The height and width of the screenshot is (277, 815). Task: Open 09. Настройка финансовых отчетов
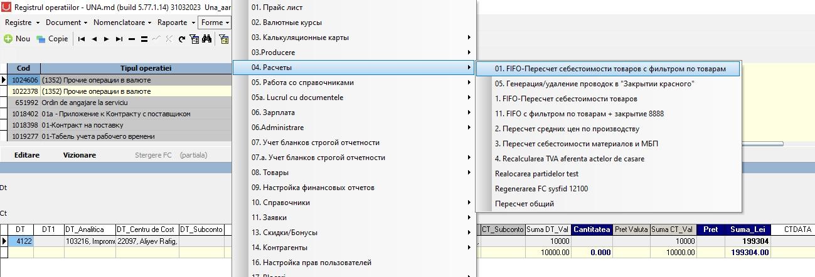click(x=354, y=188)
